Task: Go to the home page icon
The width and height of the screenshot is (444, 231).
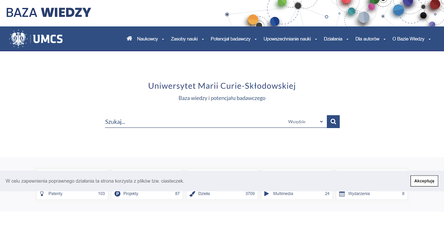Action: pyautogui.click(x=130, y=39)
